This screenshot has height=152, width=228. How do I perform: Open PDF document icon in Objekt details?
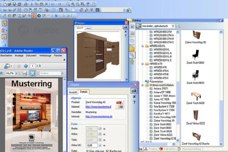click(x=119, y=104)
